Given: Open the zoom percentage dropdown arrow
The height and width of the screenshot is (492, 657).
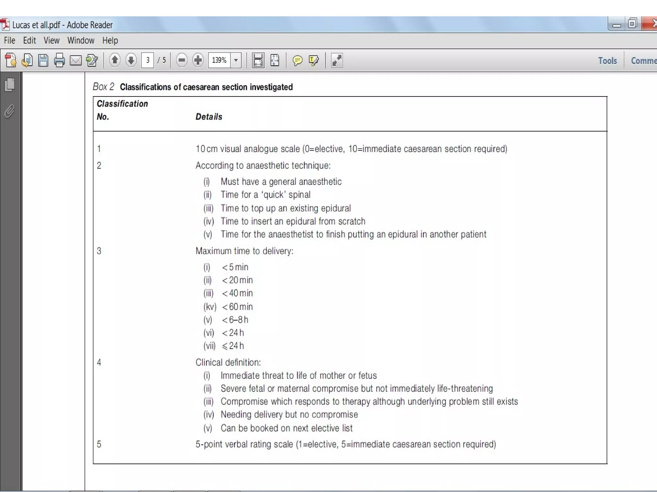Looking at the screenshot, I should (x=236, y=60).
